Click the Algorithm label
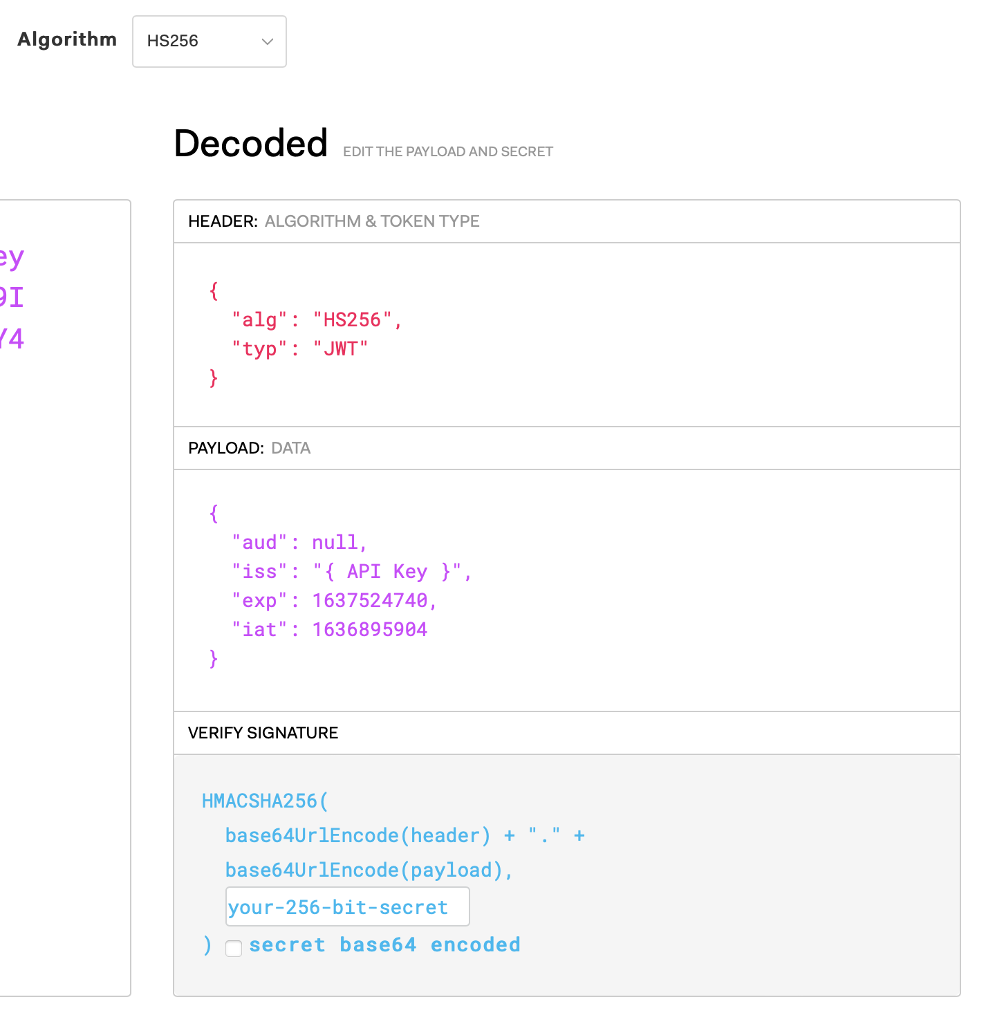Screen dimensions: 986x1015 click(x=67, y=39)
